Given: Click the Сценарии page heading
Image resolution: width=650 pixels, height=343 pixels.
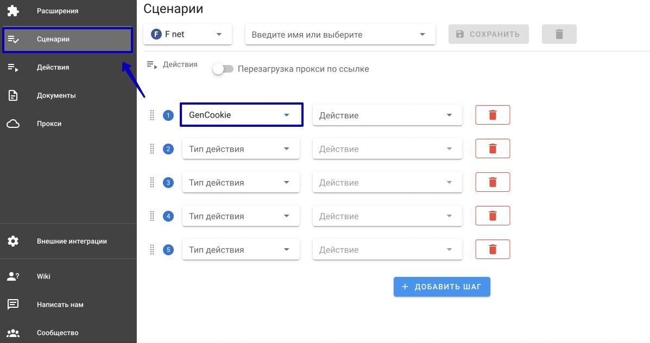Looking at the screenshot, I should coord(173,9).
